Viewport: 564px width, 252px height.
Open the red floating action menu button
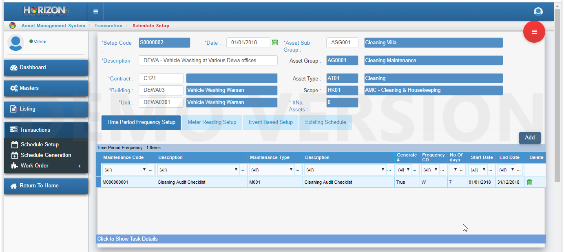pos(534,32)
